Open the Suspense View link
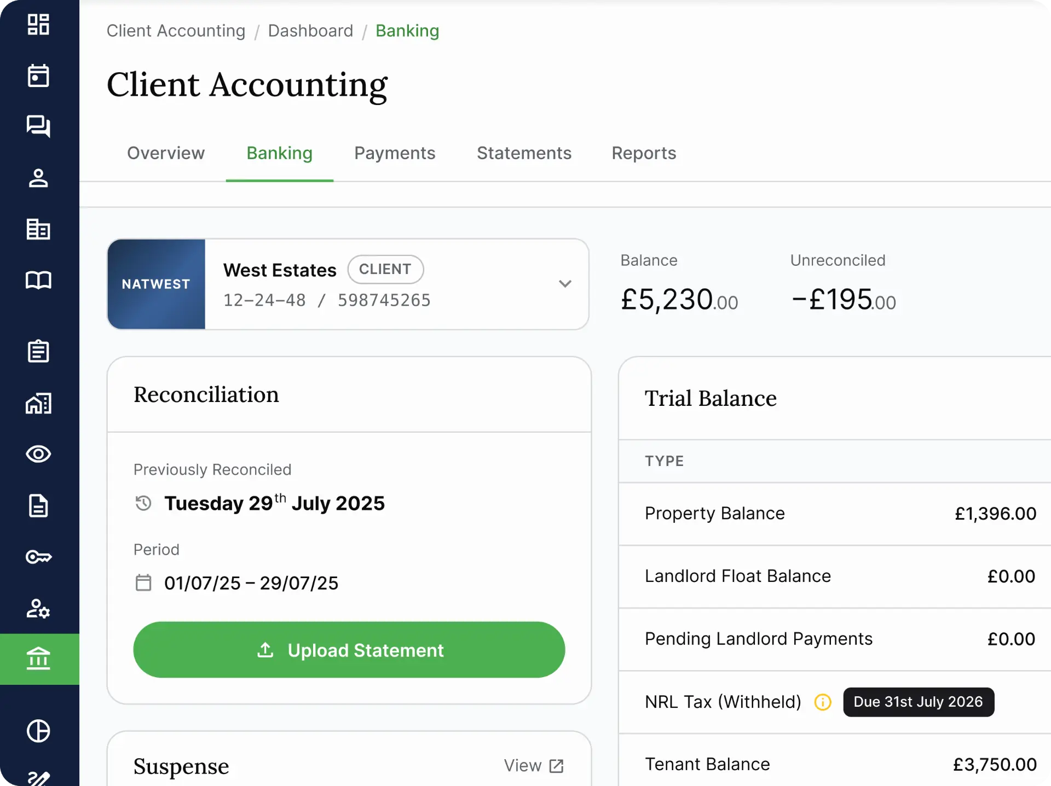This screenshot has width=1051, height=786. point(534,766)
